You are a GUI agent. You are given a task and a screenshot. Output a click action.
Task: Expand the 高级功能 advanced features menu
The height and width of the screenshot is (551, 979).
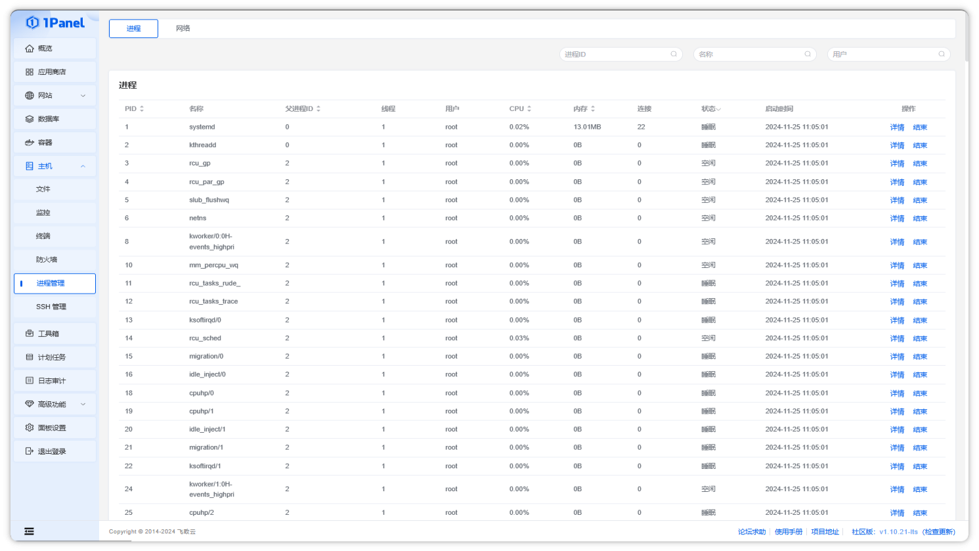(83, 405)
